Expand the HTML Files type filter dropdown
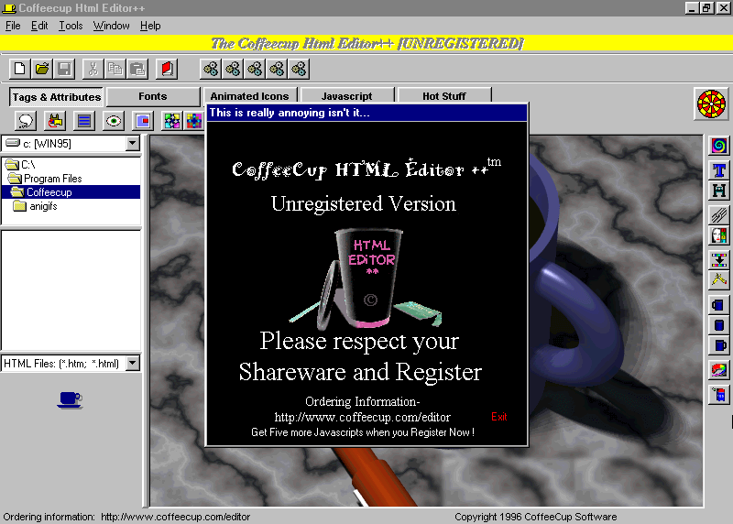 [133, 363]
